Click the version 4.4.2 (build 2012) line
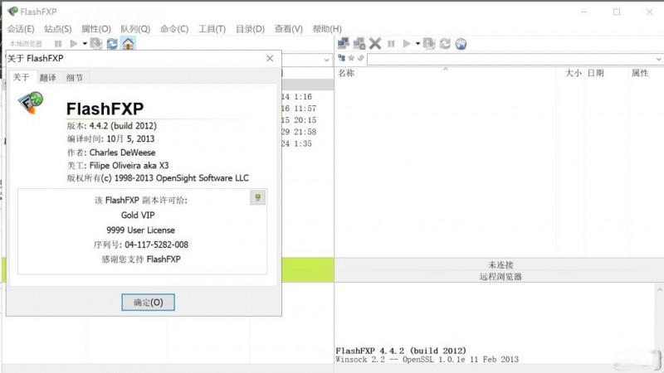664x373 pixels. click(x=111, y=126)
